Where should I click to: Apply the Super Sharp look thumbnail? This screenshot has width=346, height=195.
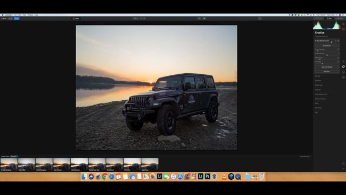tap(150, 164)
